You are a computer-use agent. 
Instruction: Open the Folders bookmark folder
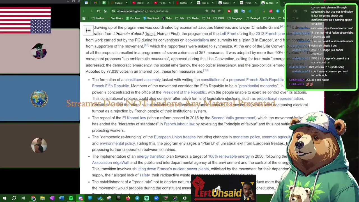click(x=98, y=18)
